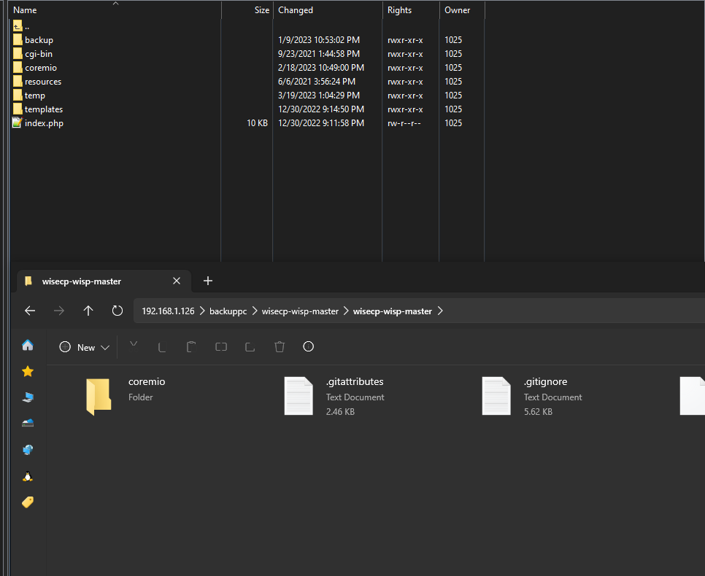This screenshot has width=705, height=576.
Task: Add a new tab with plus button
Action: tap(208, 281)
